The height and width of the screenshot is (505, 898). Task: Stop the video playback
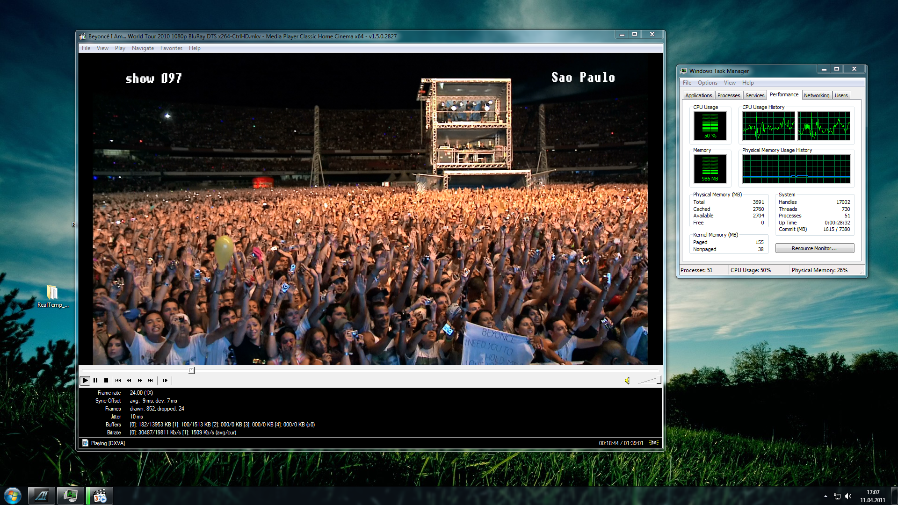coord(106,381)
